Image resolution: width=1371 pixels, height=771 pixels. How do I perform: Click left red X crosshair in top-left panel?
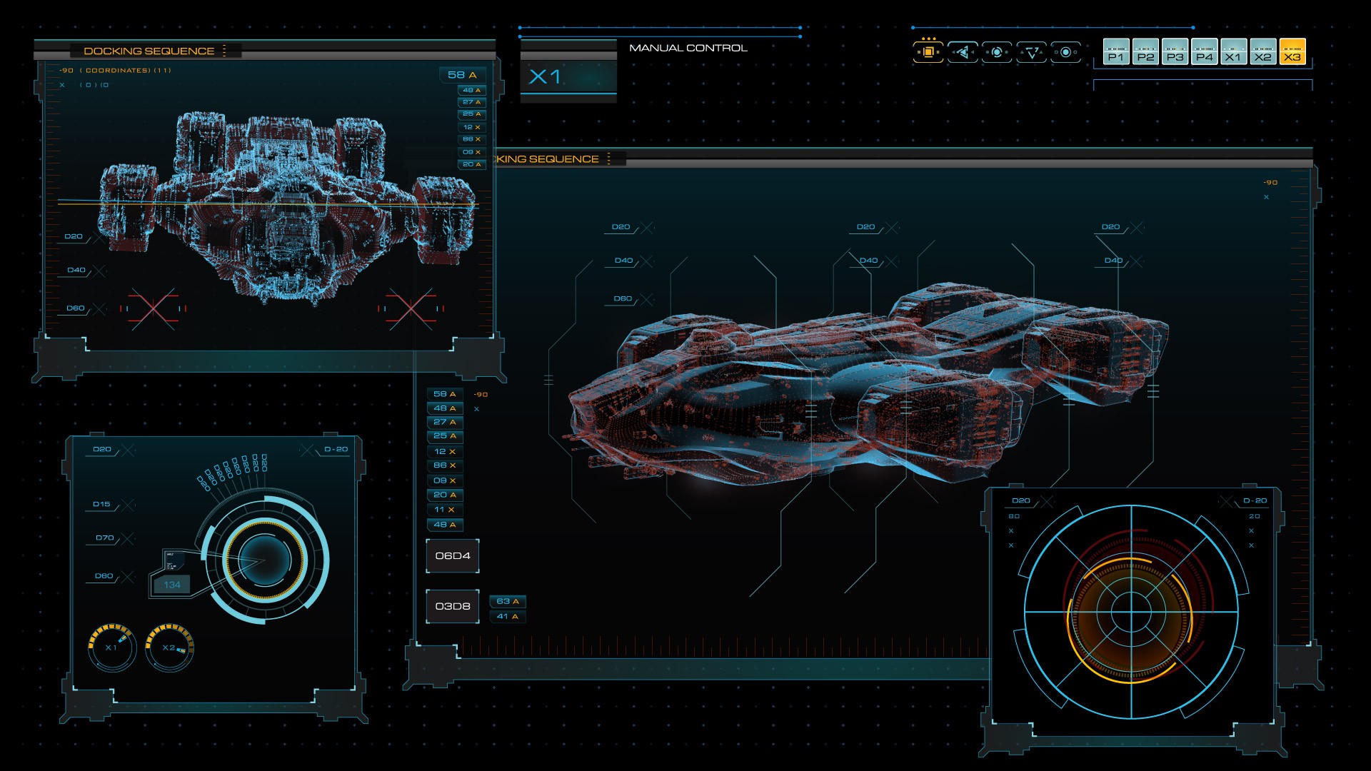pyautogui.click(x=153, y=308)
